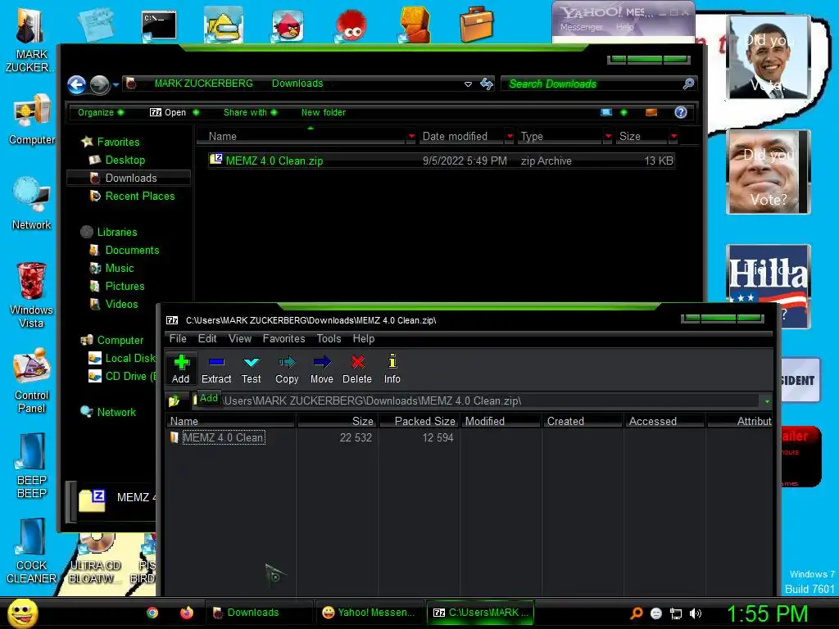The width and height of the screenshot is (839, 629).
Task: Click Explorer forward arrow button
Action: click(99, 84)
